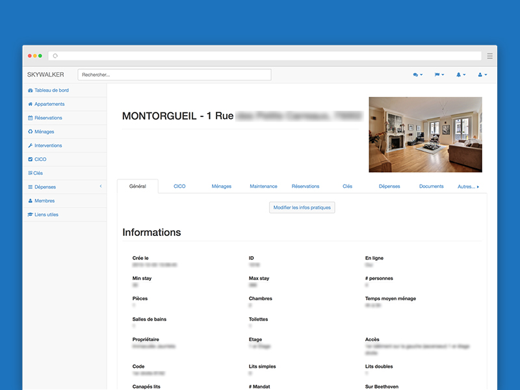This screenshot has height=390, width=520.
Task: Click the calendar icon beside Réservations
Action: click(30, 118)
